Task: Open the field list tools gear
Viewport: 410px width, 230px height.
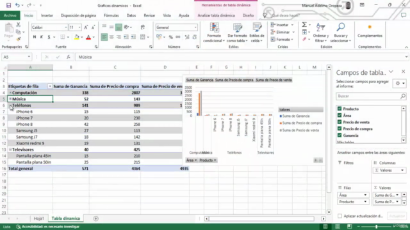Action: click(399, 84)
